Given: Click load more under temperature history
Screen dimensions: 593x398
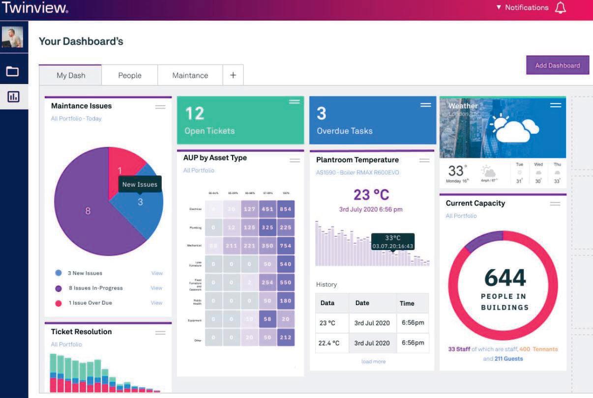Looking at the screenshot, I should coord(373,362).
